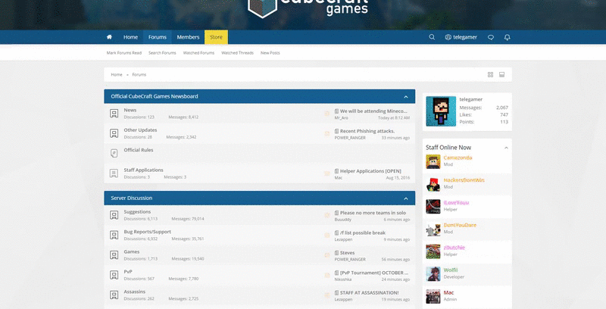Click the RSS feed icon in News row
The image size is (606, 309).
pyautogui.click(x=327, y=114)
